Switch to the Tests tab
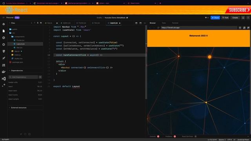 tap(164, 23)
